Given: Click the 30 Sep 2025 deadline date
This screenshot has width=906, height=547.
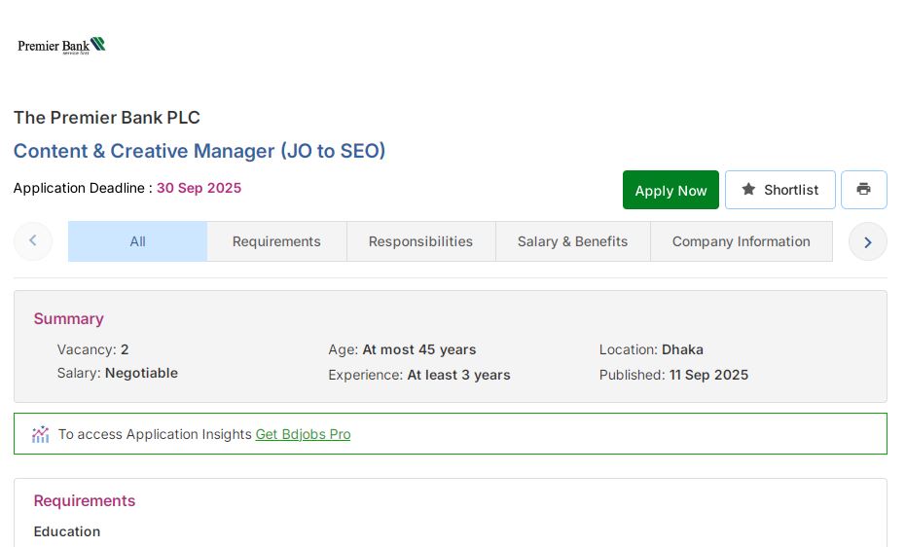Looking at the screenshot, I should [x=199, y=188].
